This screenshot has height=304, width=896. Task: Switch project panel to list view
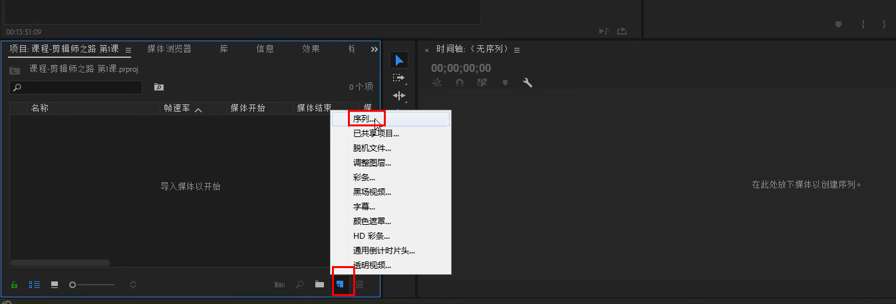35,285
